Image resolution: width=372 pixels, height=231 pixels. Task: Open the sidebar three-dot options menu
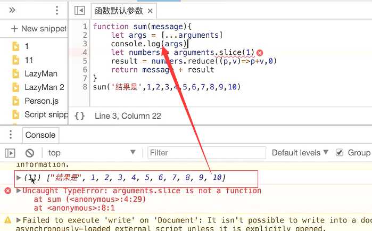(57, 11)
